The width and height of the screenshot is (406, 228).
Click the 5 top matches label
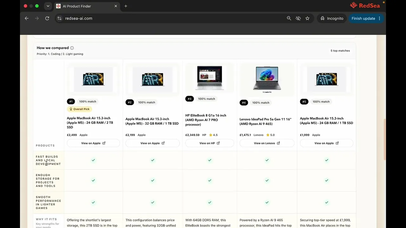coord(340,51)
